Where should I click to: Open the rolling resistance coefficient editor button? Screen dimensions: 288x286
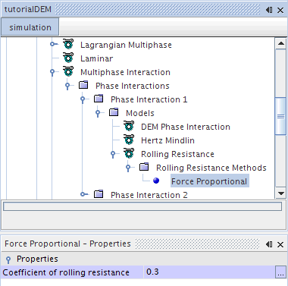280,272
